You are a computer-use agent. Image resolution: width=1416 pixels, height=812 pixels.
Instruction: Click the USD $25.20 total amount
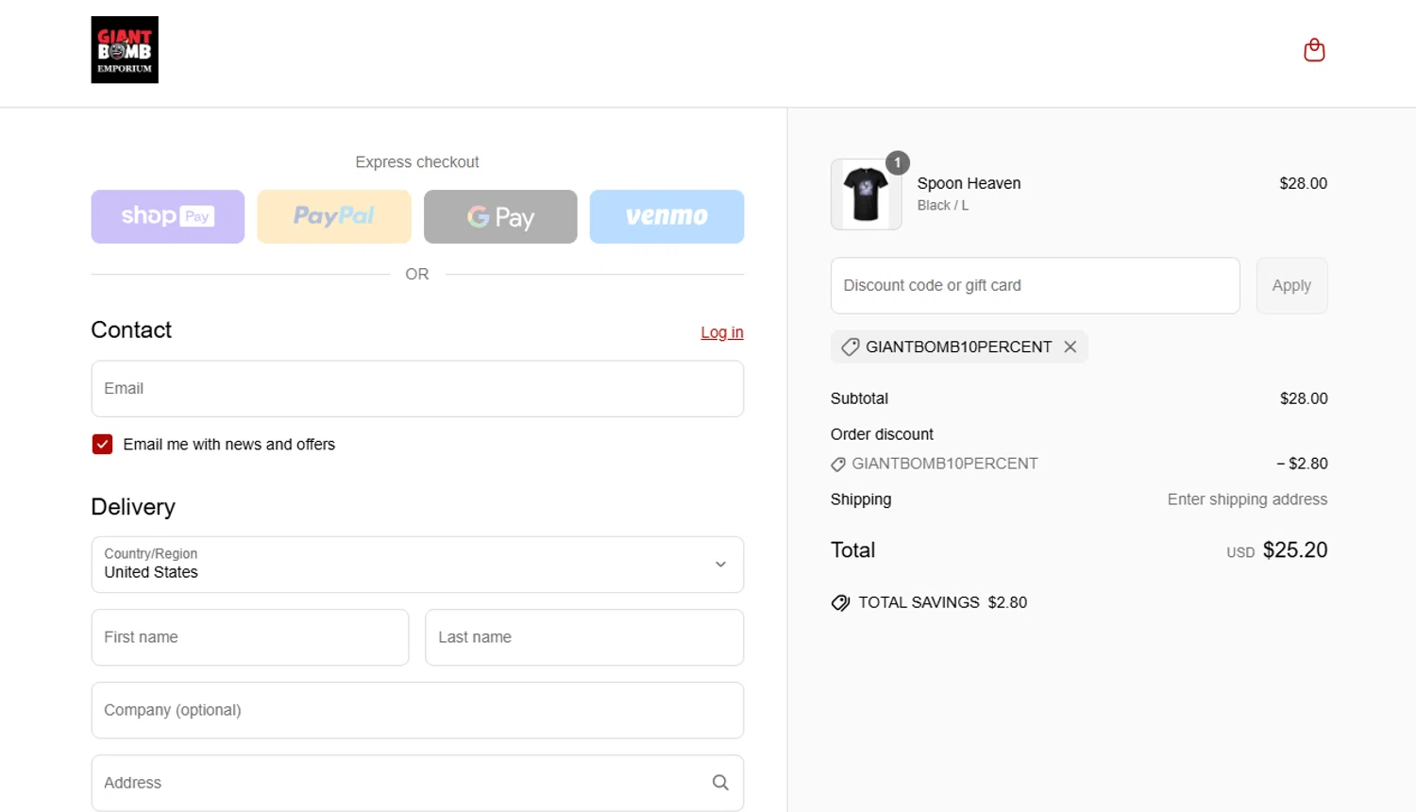coord(1277,550)
